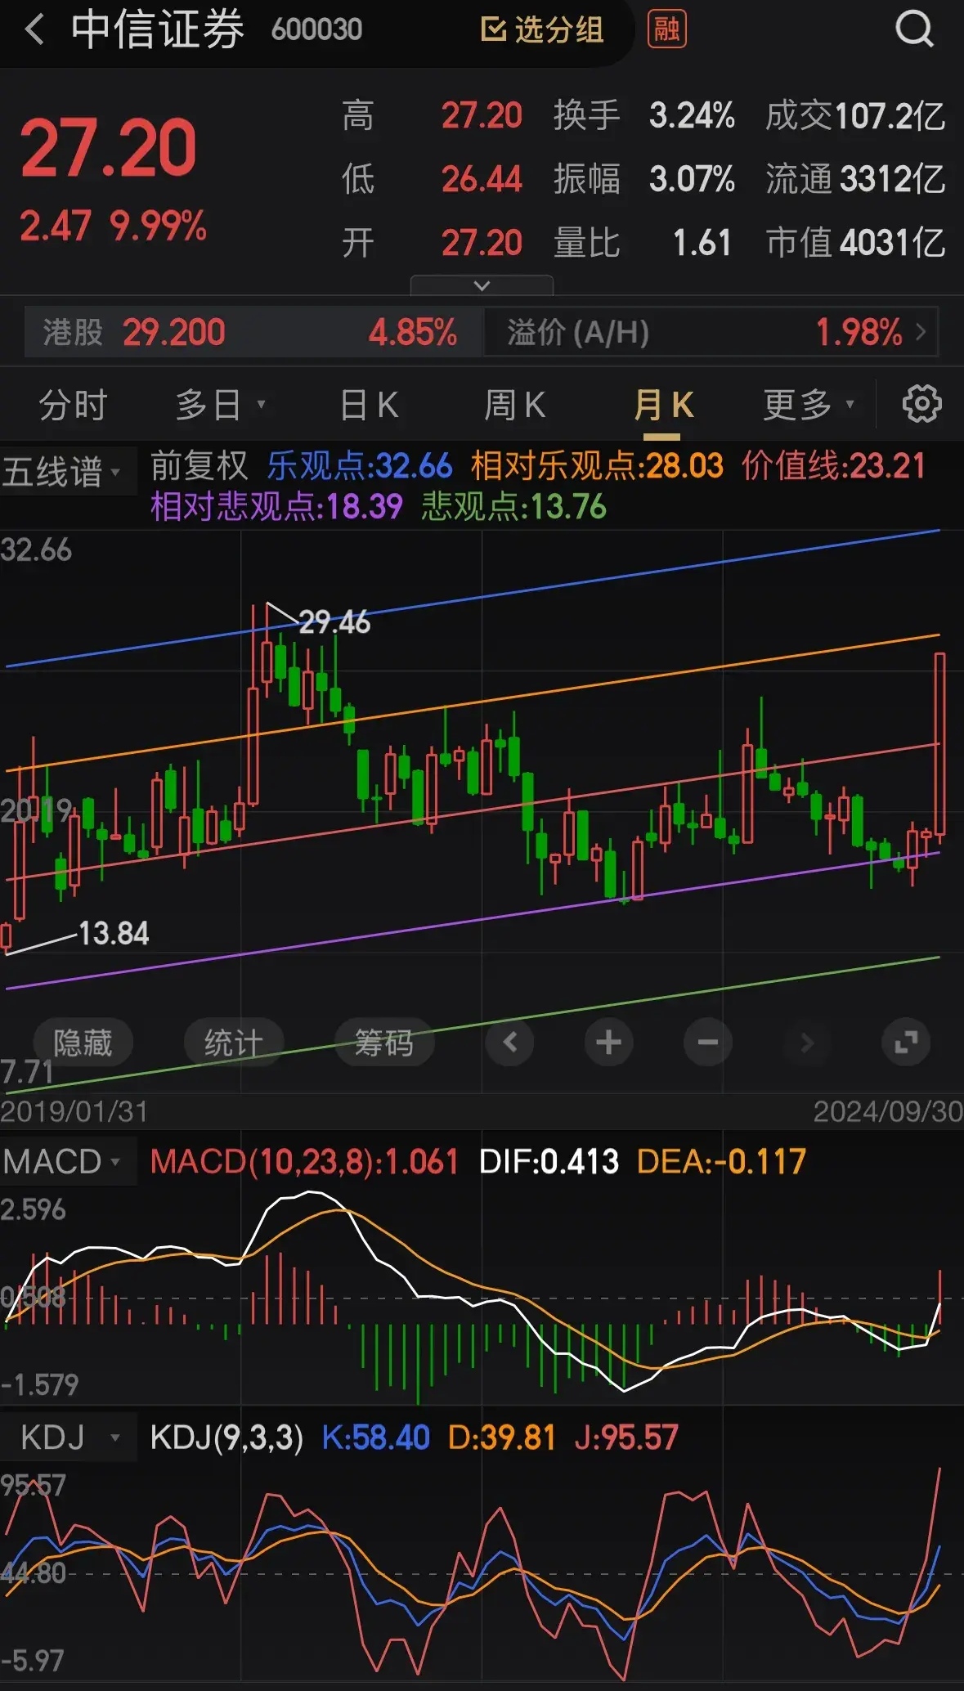Tap the 港股 29.200 quote row

click(x=253, y=332)
